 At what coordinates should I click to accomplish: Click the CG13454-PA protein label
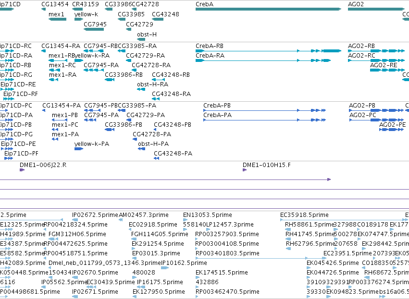[x=62, y=106]
